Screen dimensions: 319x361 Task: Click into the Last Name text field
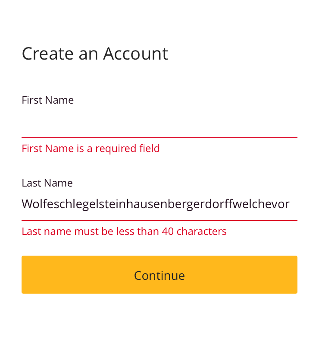tap(159, 204)
